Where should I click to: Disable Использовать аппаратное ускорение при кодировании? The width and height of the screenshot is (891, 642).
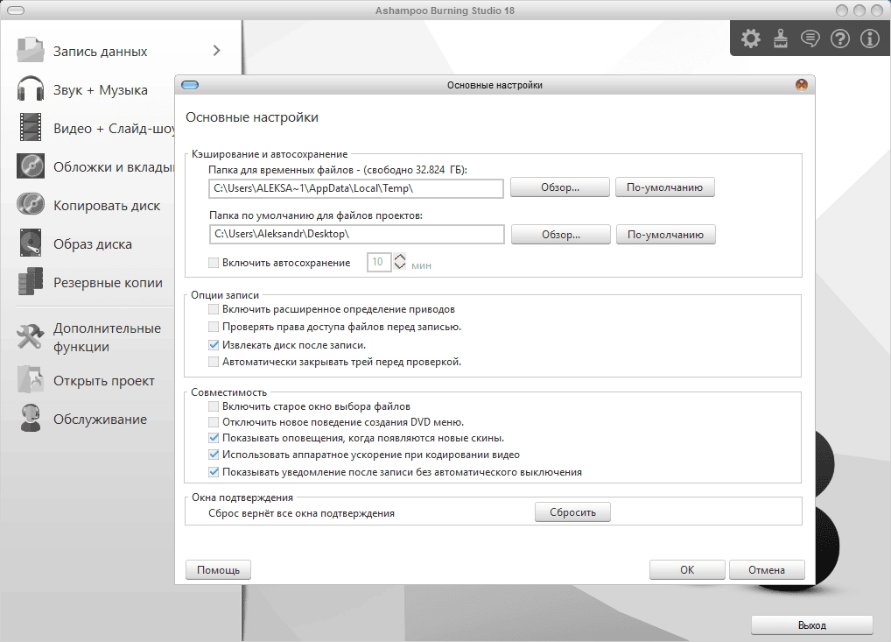[214, 455]
